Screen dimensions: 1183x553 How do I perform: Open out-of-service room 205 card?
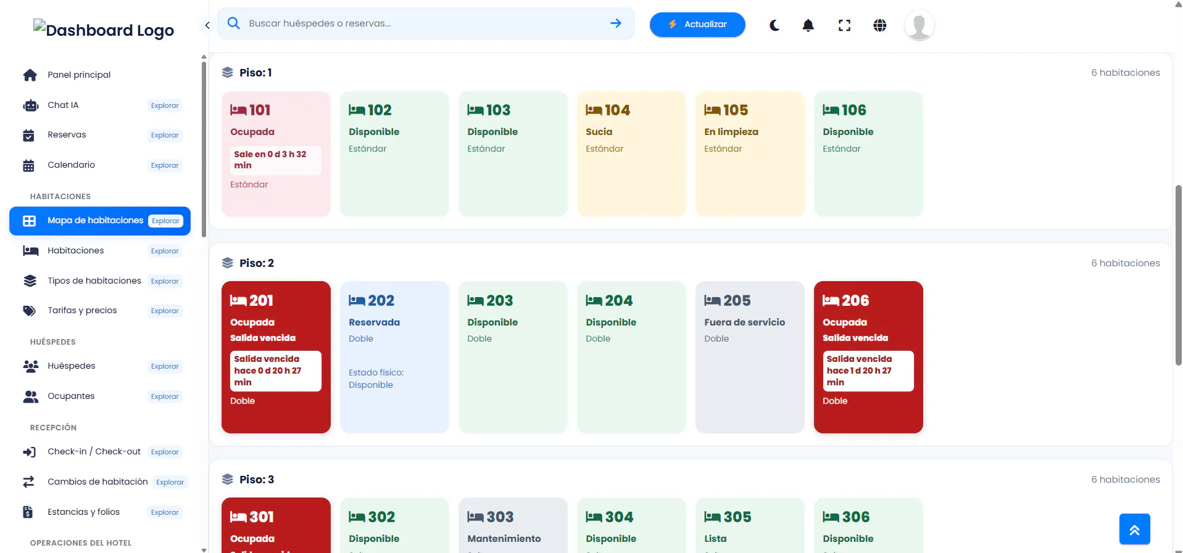coord(750,358)
